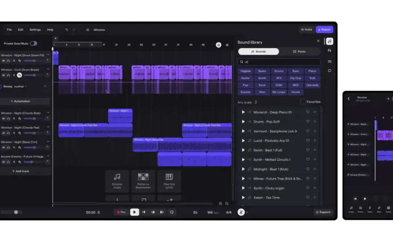393x241 pixels.
Task: Favorite Synth - Clicky organ with heart
Action: 308,188
